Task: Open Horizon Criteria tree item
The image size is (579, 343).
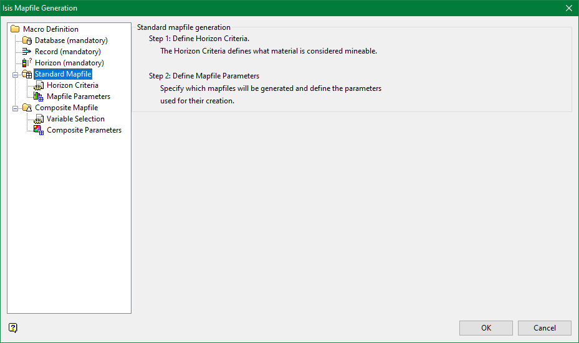Action: coord(72,85)
